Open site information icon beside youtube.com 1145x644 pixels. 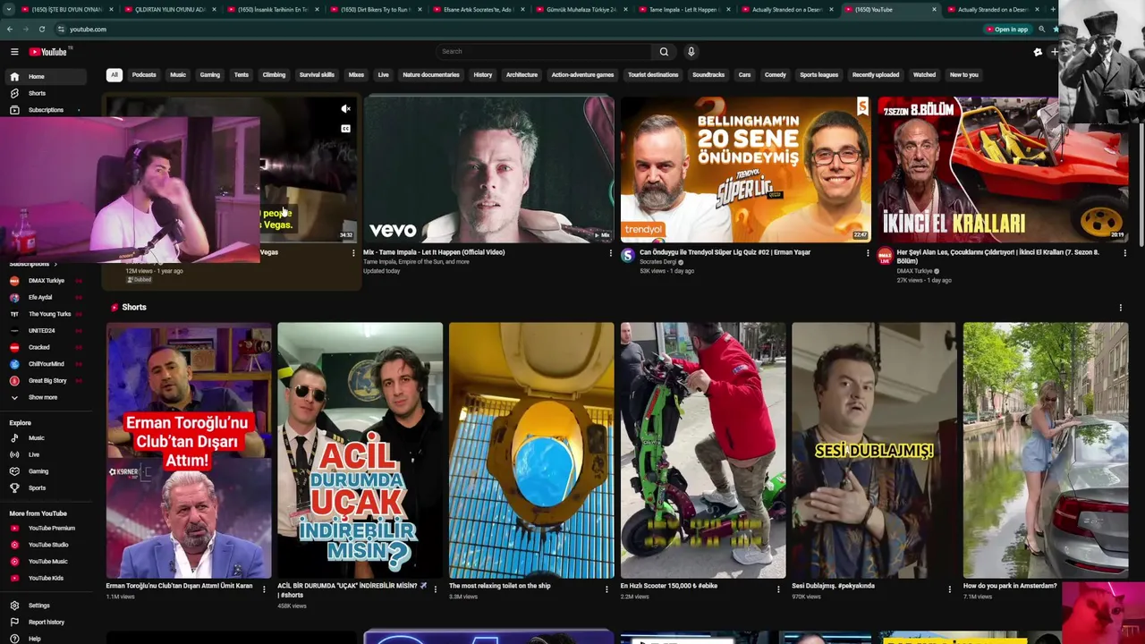61,30
